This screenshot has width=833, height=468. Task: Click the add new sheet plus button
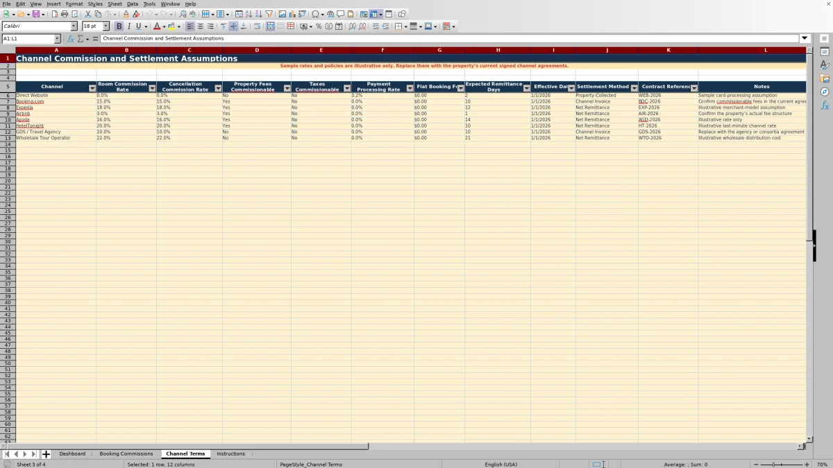(x=46, y=454)
